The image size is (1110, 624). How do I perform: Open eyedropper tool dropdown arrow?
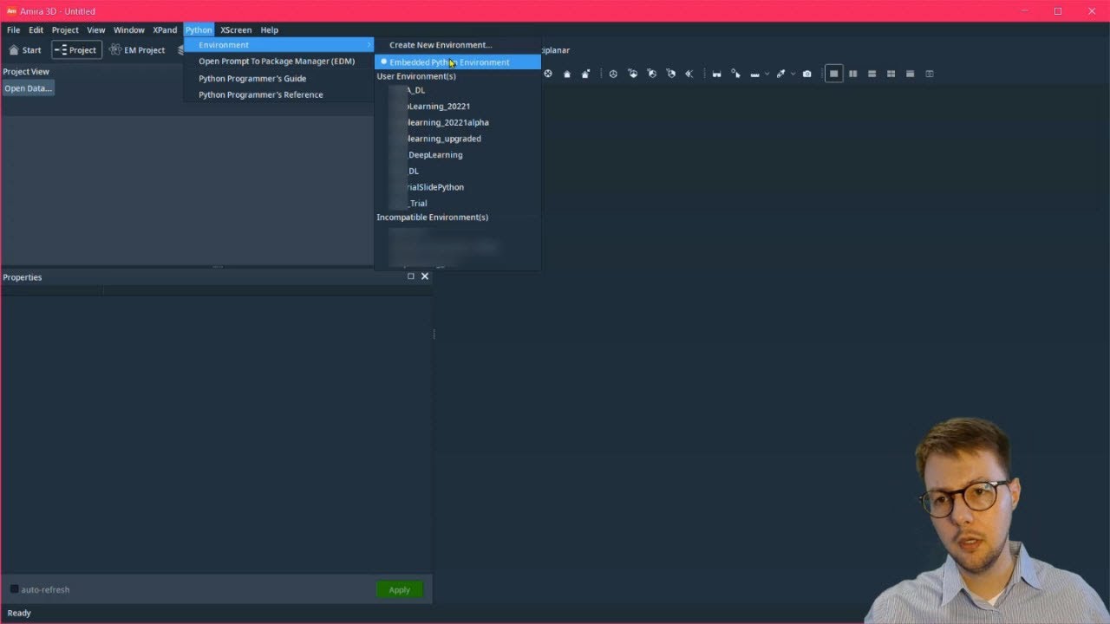click(x=793, y=74)
